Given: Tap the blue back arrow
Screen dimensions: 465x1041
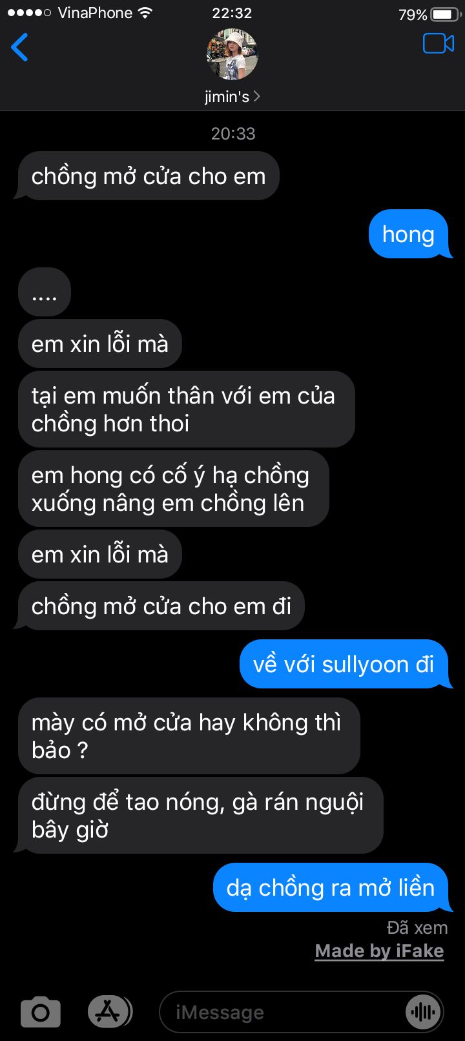Looking at the screenshot, I should [19, 47].
